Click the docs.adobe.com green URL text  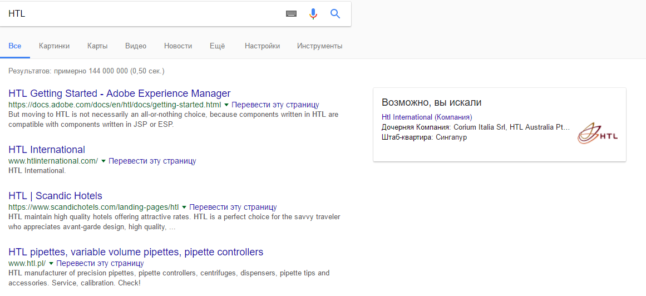115,105
